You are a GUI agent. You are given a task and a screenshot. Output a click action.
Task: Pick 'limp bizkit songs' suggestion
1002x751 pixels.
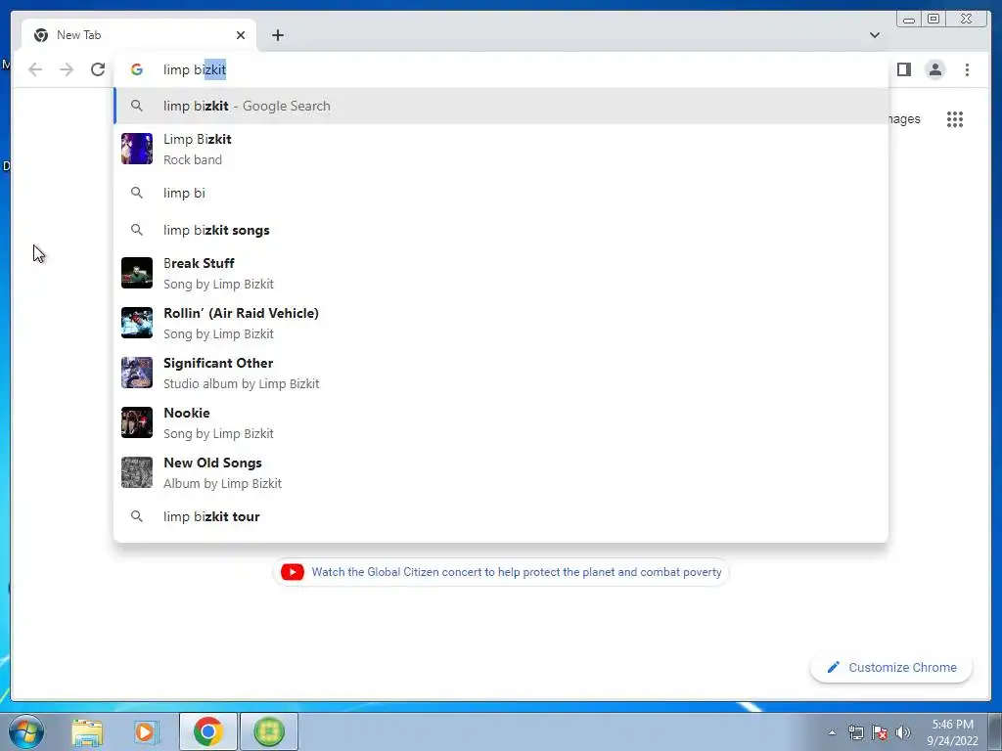pos(502,230)
